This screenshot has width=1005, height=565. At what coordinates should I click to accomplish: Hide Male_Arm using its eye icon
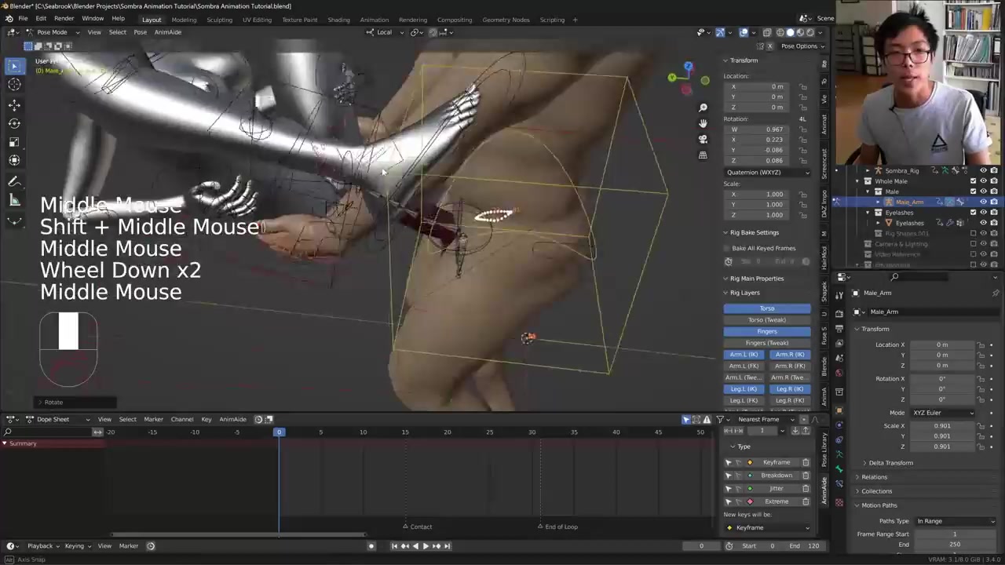pos(983,202)
